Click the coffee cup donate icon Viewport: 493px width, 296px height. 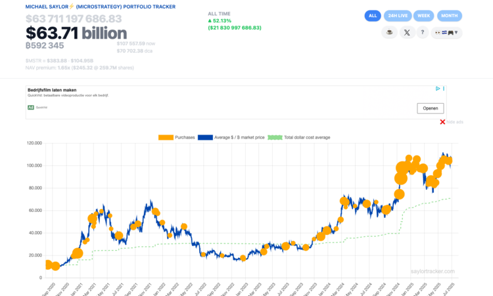pos(389,32)
